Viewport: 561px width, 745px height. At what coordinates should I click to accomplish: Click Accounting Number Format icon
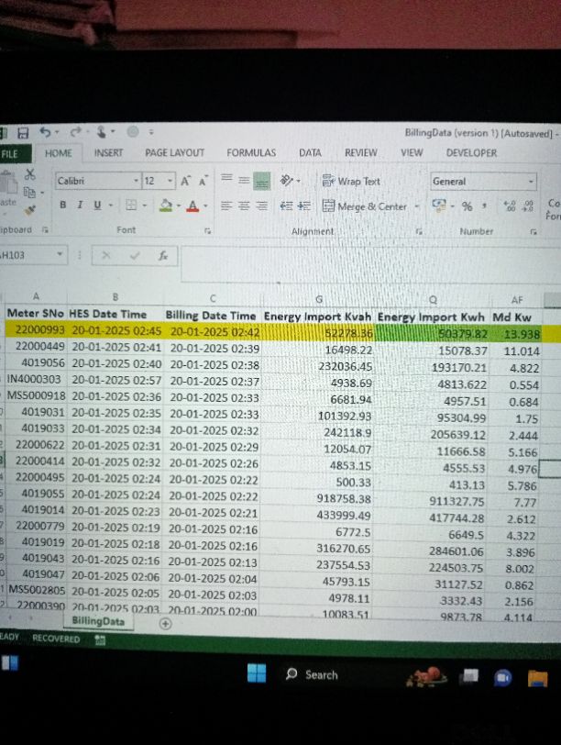[x=439, y=206]
